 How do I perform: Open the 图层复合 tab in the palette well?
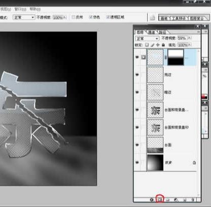197,18
